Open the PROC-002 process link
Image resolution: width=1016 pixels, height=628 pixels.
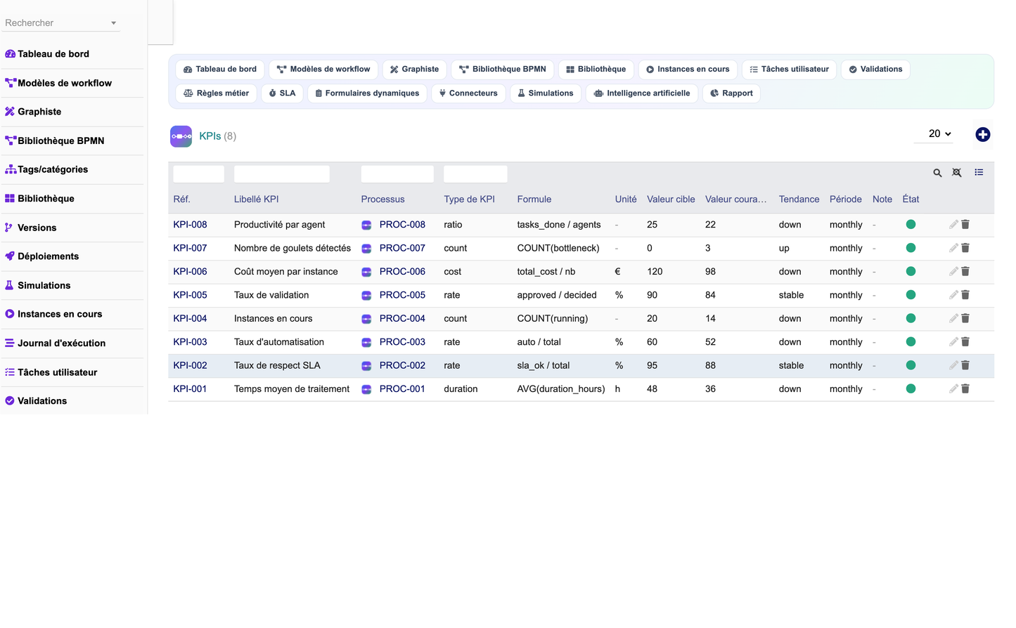402,365
